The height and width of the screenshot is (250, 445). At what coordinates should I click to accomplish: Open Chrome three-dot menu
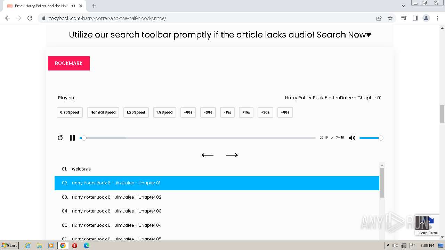[437, 18]
